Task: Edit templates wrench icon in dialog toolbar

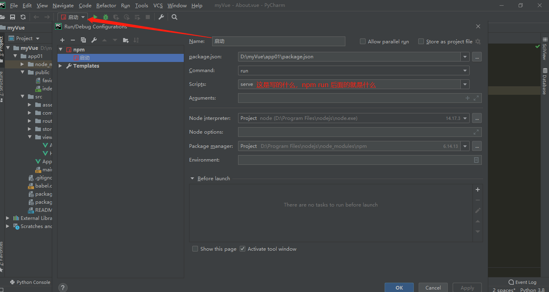Action: coord(94,40)
